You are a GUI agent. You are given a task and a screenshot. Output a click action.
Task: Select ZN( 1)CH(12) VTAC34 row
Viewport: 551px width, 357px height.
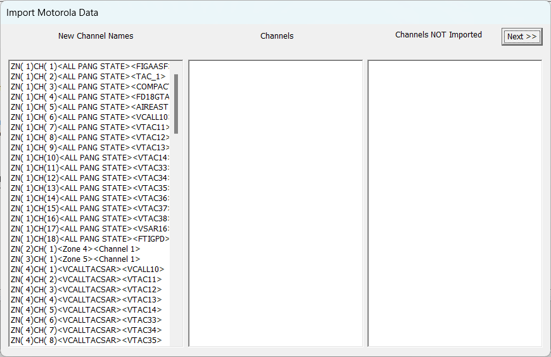[90, 178]
